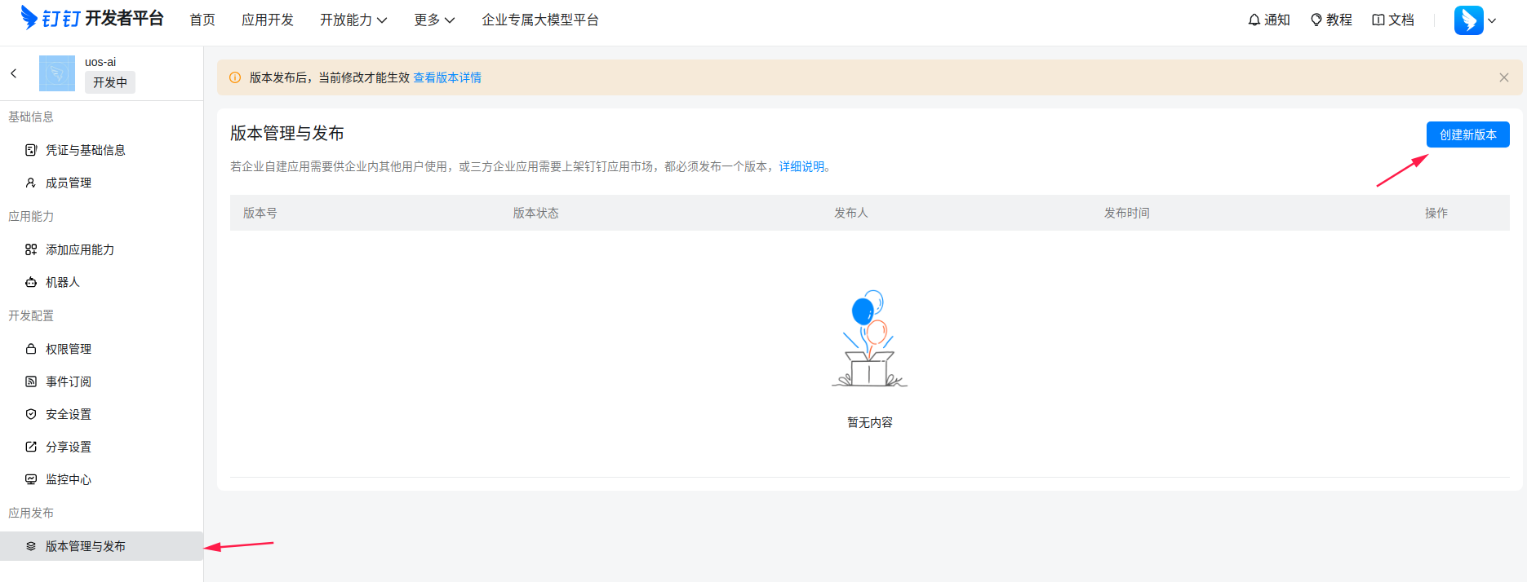This screenshot has width=1527, height=582.
Task: Click the 安全设置 shield icon
Action: coord(31,414)
